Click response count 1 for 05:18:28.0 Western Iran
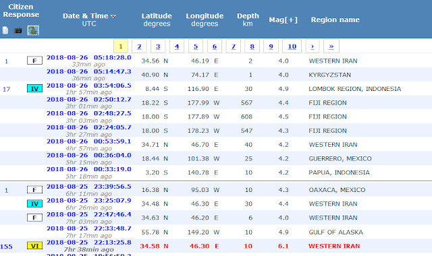Screen dimensions: 432x256 click(x=6, y=61)
